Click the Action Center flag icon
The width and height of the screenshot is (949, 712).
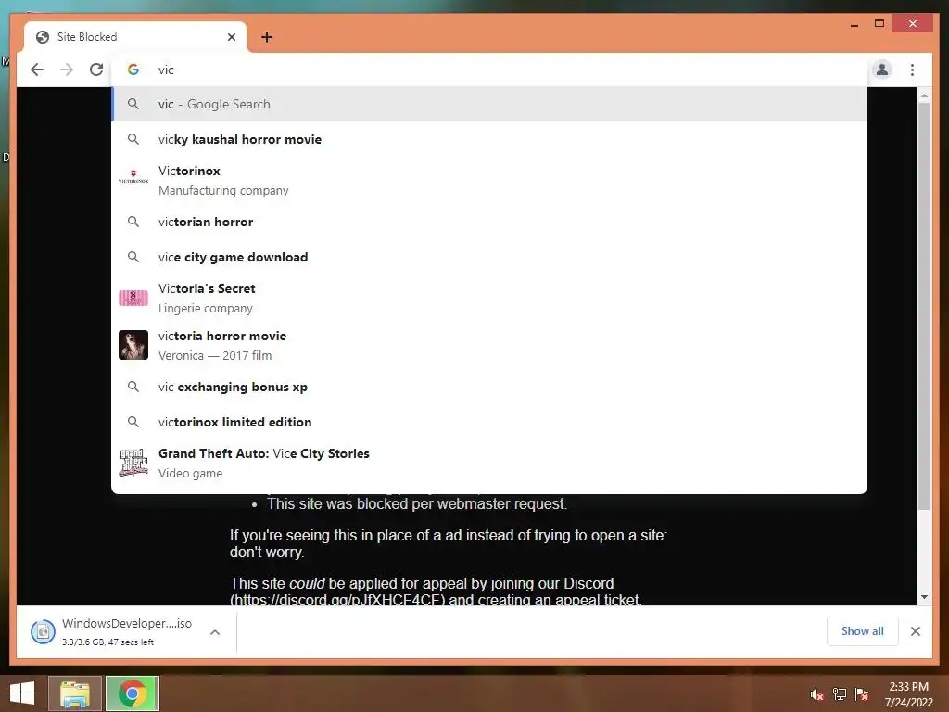point(862,694)
